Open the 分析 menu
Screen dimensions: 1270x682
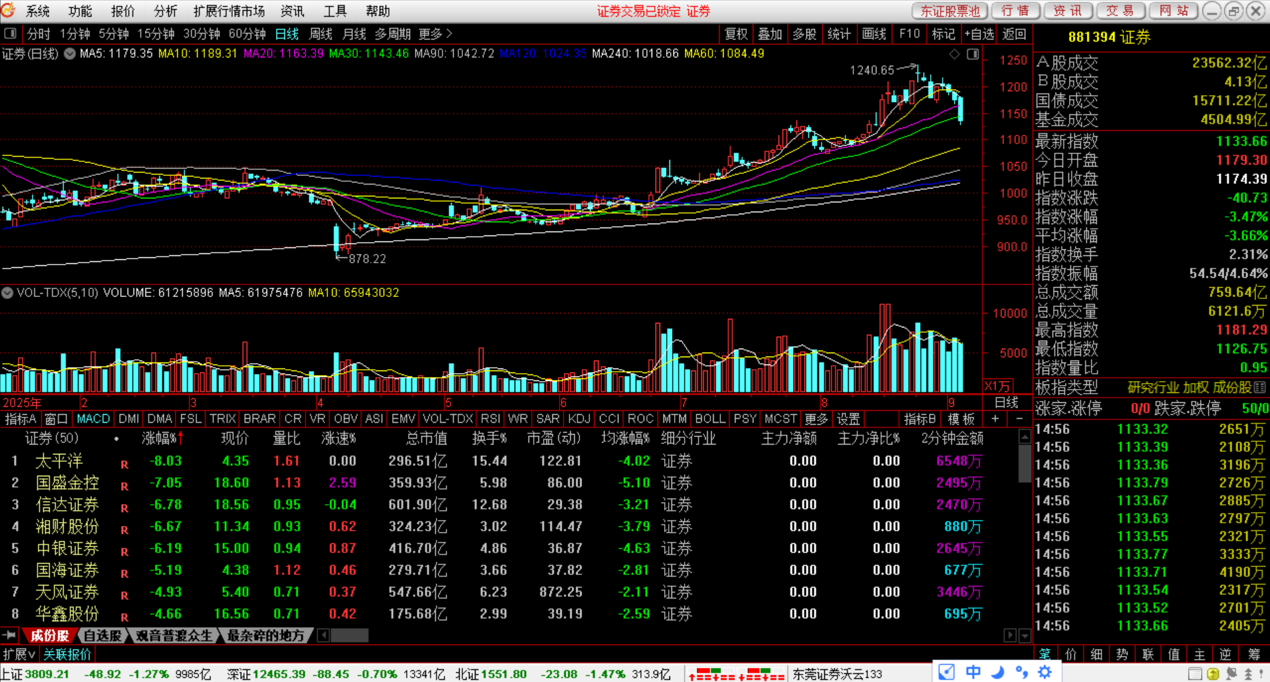[165, 11]
